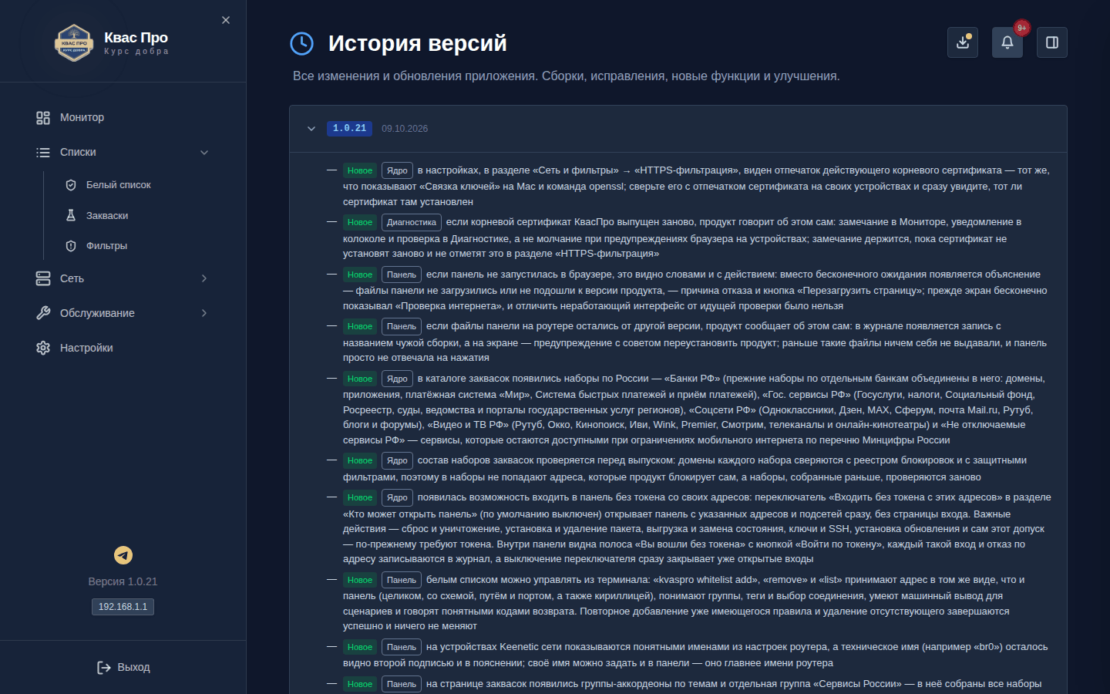The width and height of the screenshot is (1110, 694).
Task: Toggle the side panel layout icon
Action: [1052, 42]
